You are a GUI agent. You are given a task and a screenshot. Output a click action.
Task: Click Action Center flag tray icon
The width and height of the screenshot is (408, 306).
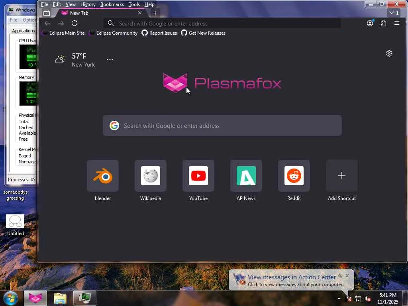click(x=348, y=298)
